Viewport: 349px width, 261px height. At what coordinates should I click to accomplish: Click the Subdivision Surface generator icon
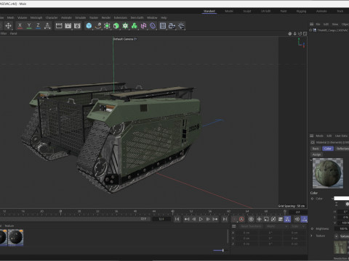107,25
